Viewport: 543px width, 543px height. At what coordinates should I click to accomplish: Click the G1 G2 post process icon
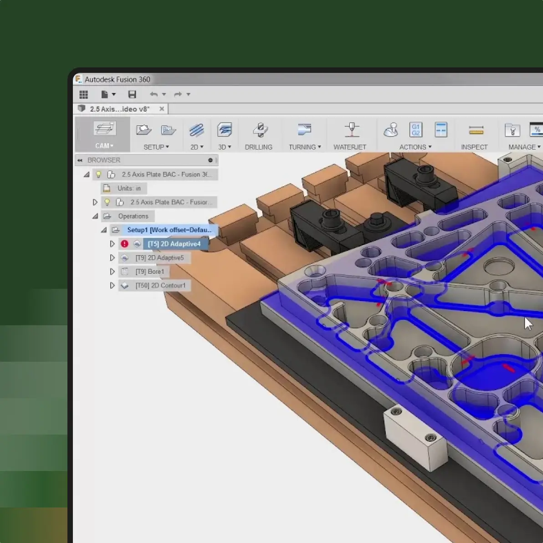pos(415,129)
